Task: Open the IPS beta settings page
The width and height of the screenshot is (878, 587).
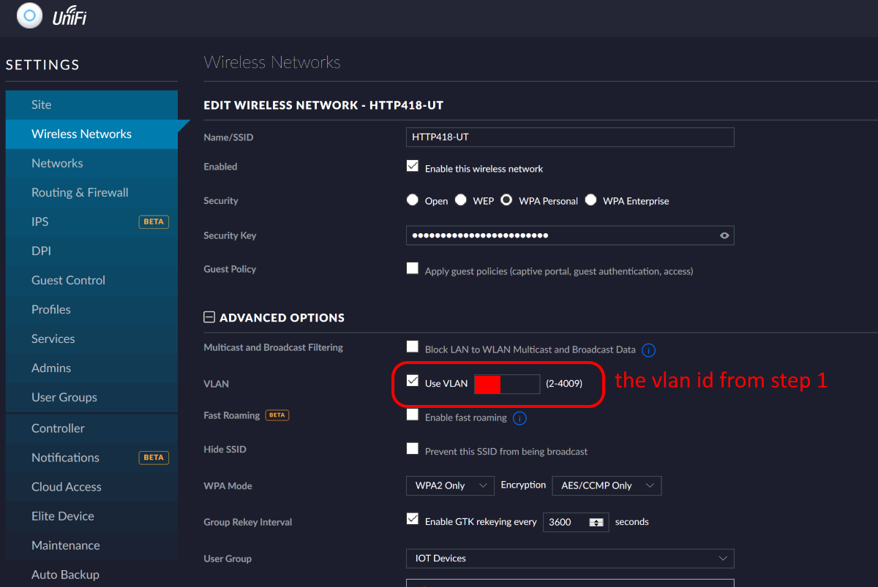Action: [40, 221]
